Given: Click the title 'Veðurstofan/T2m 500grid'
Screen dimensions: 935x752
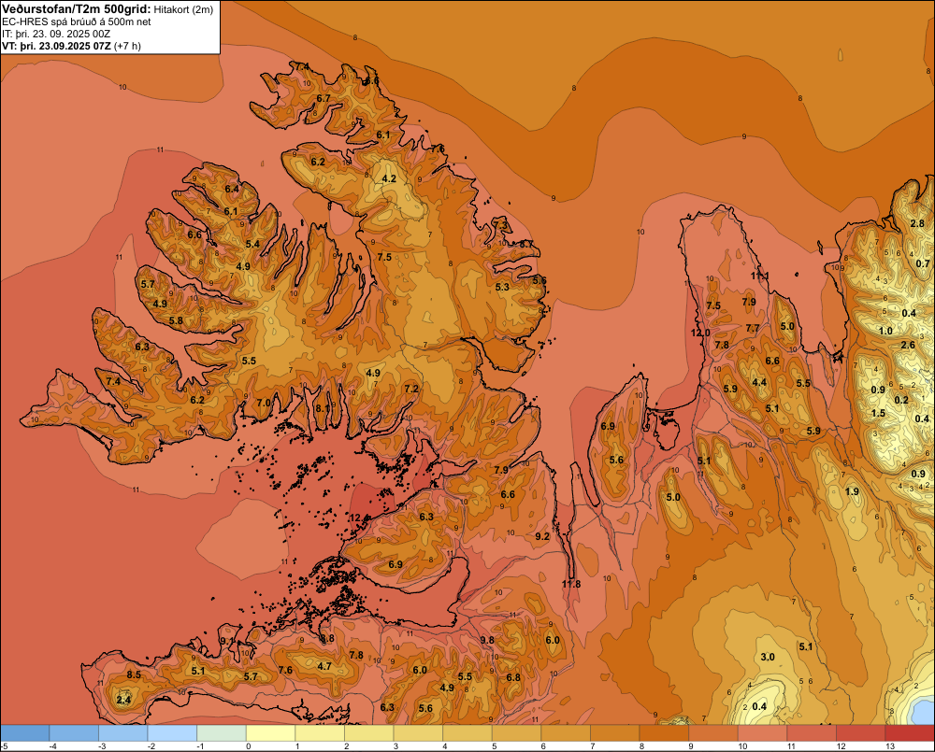Looking at the screenshot, I should [x=76, y=8].
